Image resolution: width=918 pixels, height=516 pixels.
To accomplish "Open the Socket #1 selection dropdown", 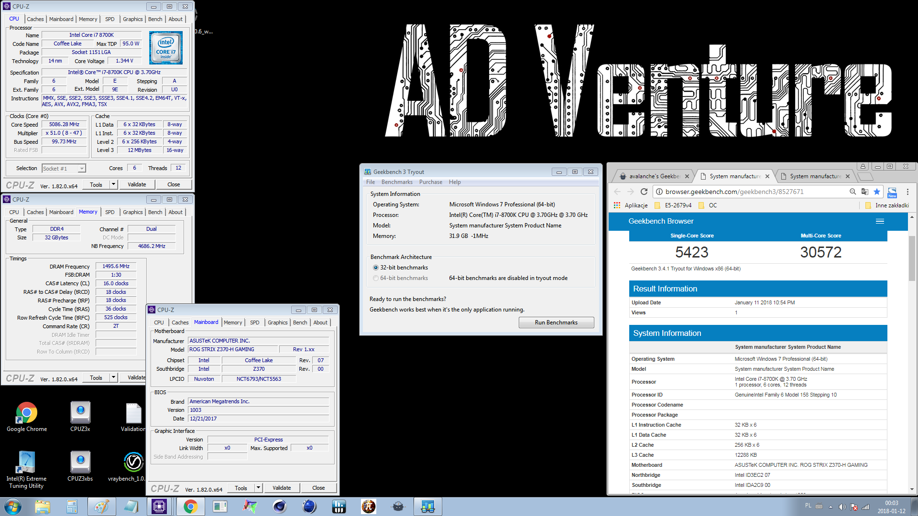I will pyautogui.click(x=64, y=168).
